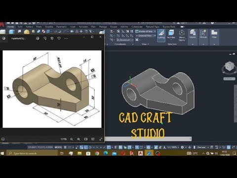Click the trash delete icon in Photos viewer
Screen dimensions: 237x178
point(52,38)
